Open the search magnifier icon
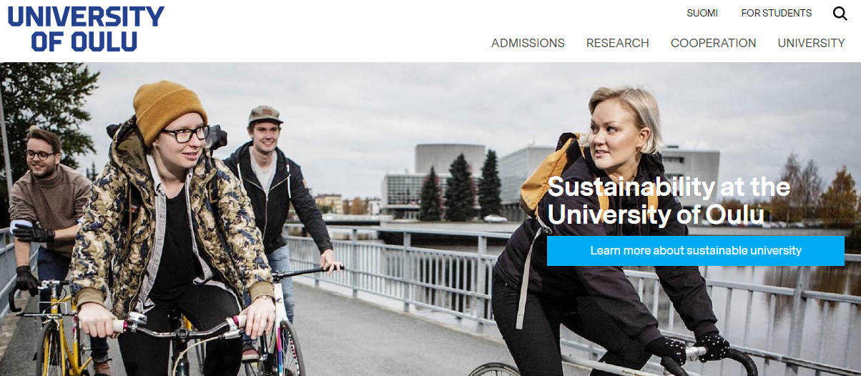This screenshot has width=861, height=376. pyautogui.click(x=840, y=14)
